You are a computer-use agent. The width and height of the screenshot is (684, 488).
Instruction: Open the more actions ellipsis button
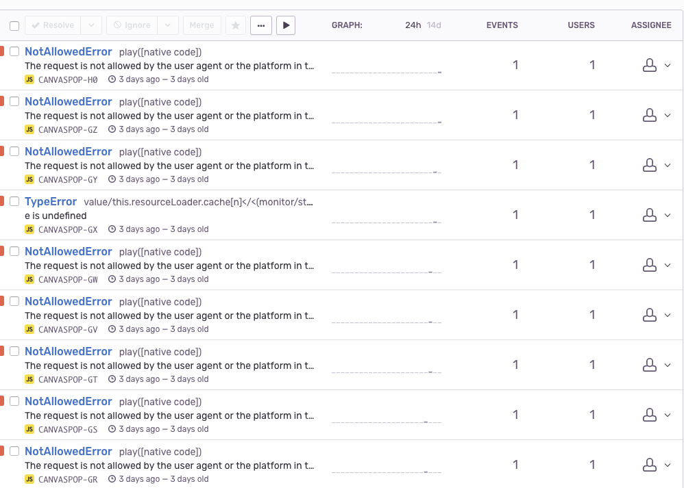tap(261, 25)
